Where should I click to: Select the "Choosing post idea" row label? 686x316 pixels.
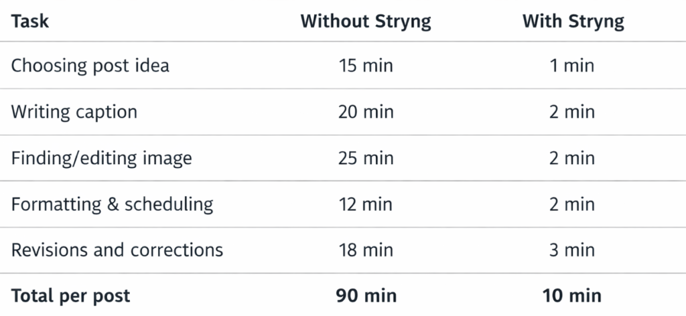[x=90, y=66]
